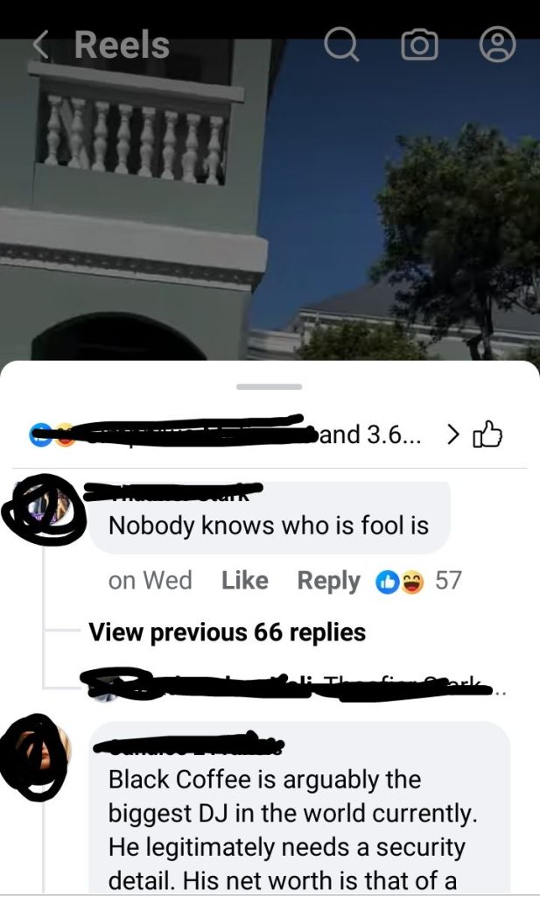Tap the thumbs-up icon beside reactions summary
The width and height of the screenshot is (540, 897).
click(487, 434)
